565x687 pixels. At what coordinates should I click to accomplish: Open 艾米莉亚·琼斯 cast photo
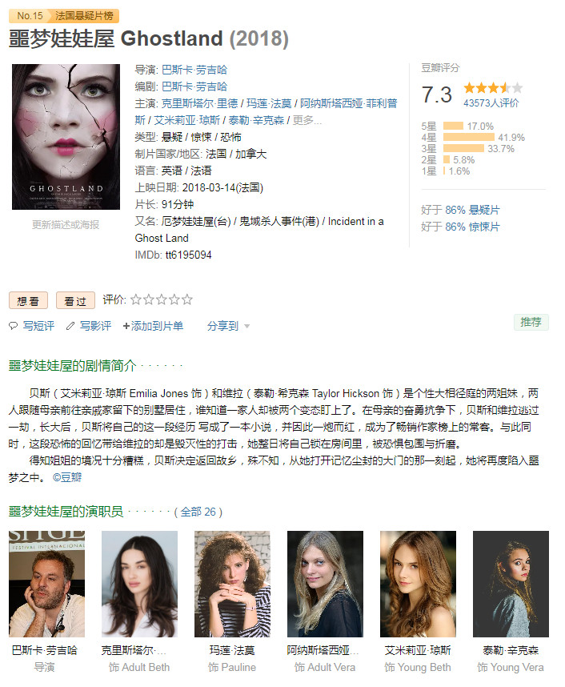point(418,584)
